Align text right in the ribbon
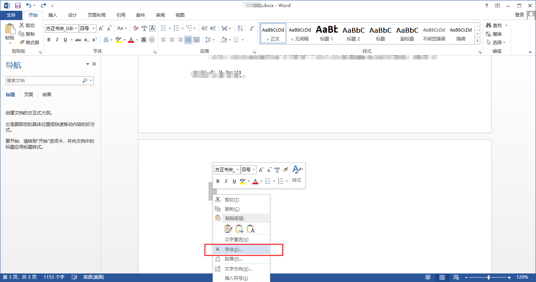The width and height of the screenshot is (536, 282). (180, 40)
